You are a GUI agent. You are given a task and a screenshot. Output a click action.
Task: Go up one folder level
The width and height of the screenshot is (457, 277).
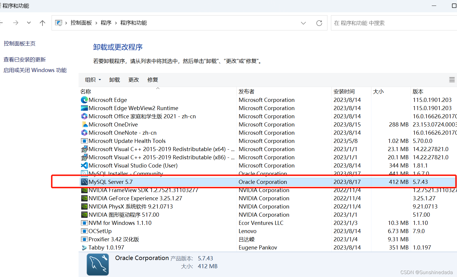coord(43,23)
